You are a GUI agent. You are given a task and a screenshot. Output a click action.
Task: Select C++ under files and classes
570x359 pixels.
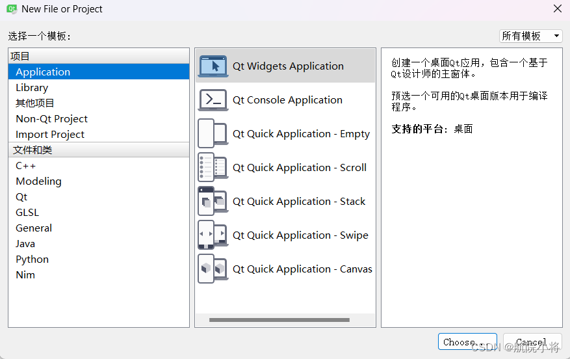(99, 165)
